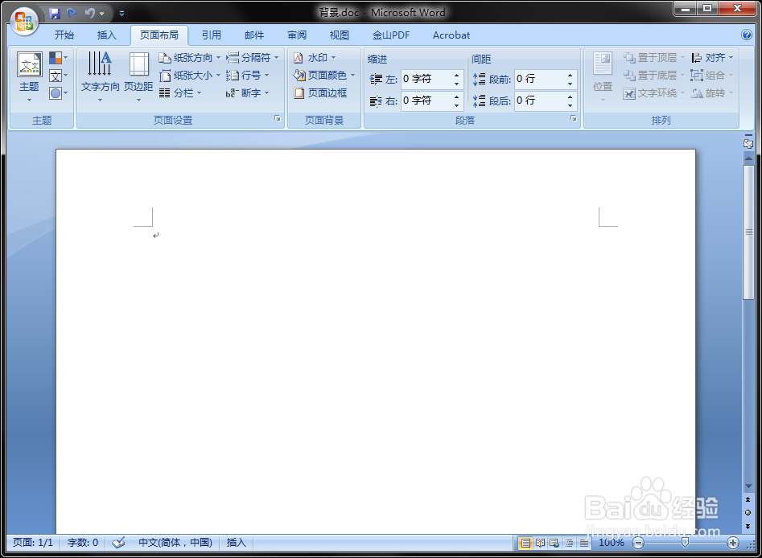Screen dimensions: 762x558
Task: Click scroll down arrow on scrollbar
Action: click(748, 486)
